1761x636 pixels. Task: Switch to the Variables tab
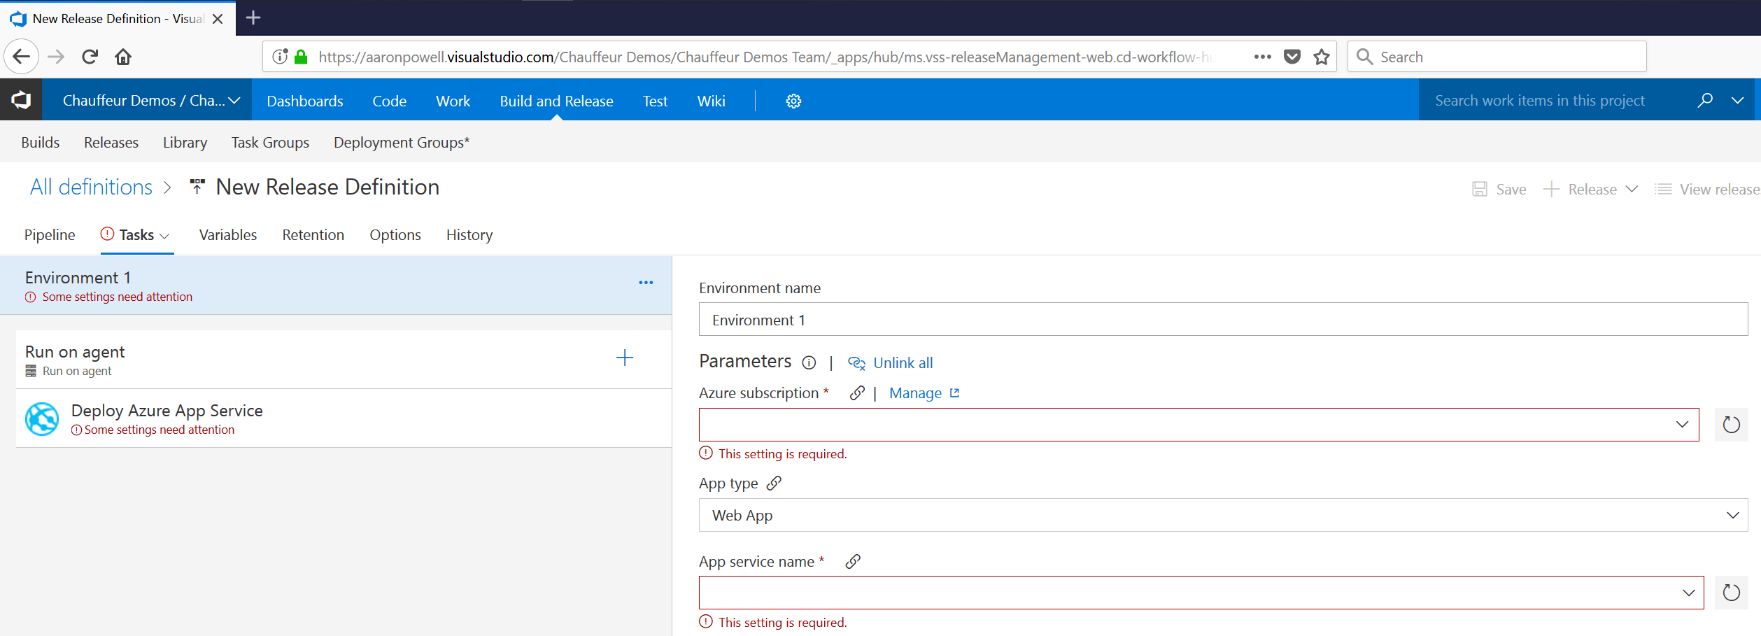point(227,234)
